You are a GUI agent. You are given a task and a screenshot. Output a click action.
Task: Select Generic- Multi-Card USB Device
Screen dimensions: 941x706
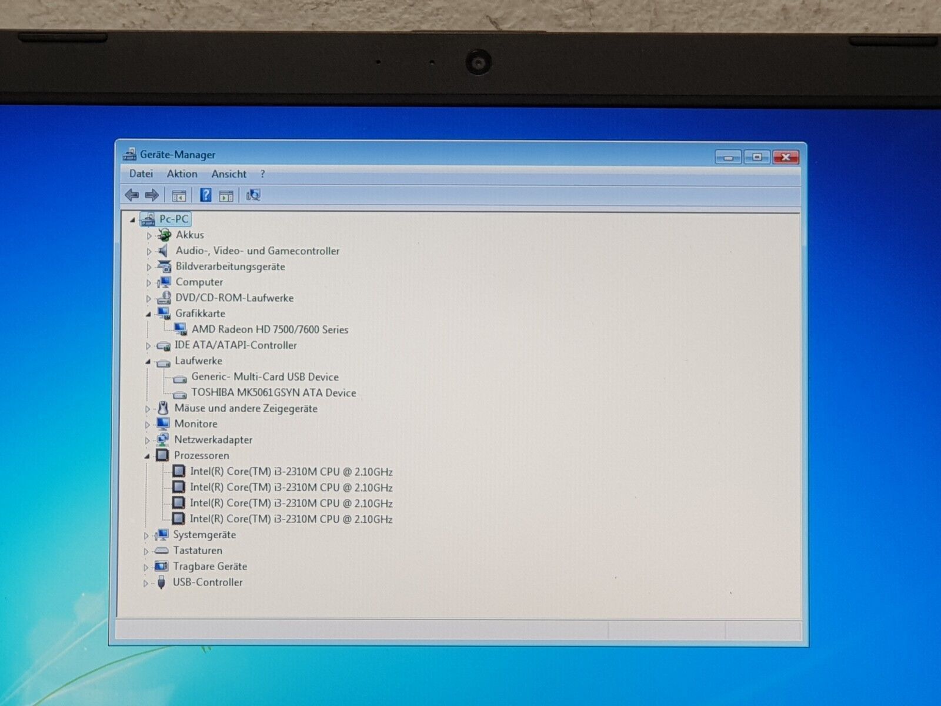(265, 377)
